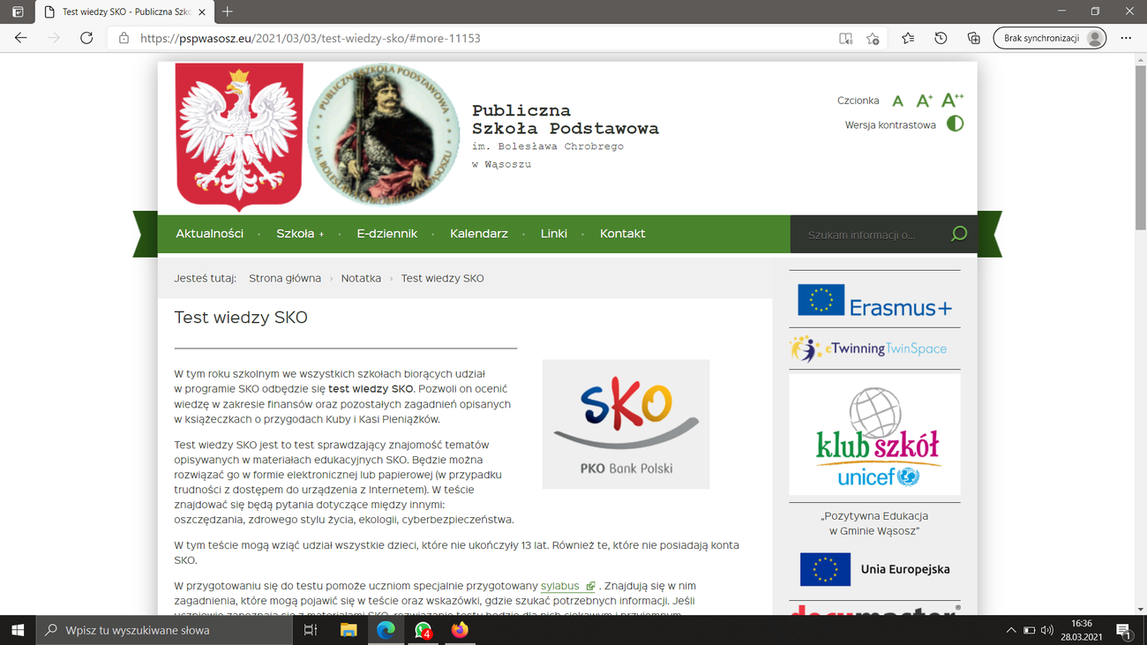The width and height of the screenshot is (1147, 645).
Task: Enter immersive reader mode
Action: [x=845, y=38]
